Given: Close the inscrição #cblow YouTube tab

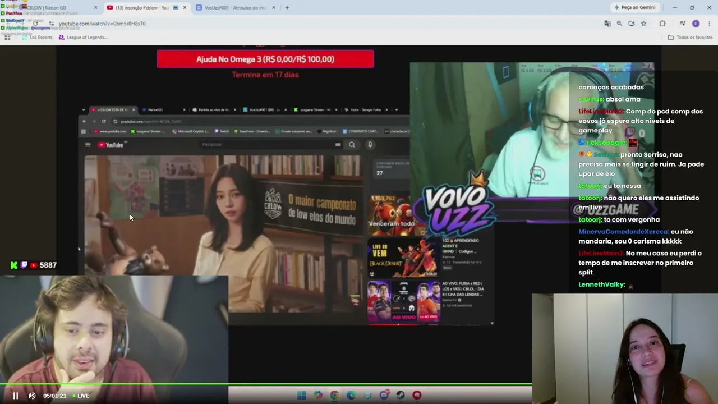Looking at the screenshot, I should pyautogui.click(x=185, y=8).
